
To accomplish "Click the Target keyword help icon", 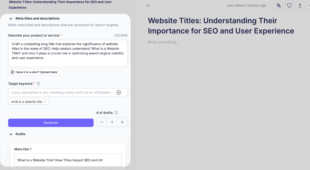I will coord(38,84).
